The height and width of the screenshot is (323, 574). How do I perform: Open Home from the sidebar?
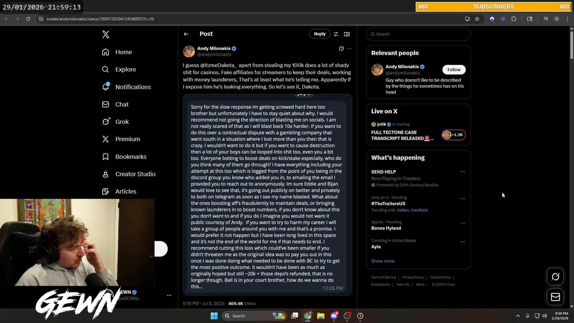click(117, 52)
